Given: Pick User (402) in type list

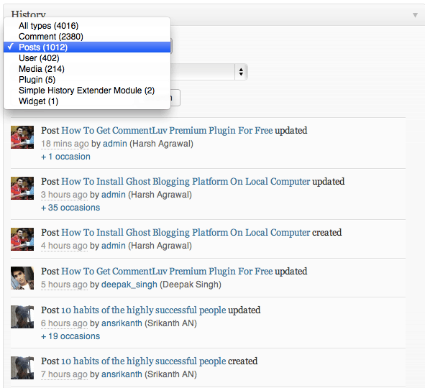Looking at the screenshot, I should click(x=87, y=58).
